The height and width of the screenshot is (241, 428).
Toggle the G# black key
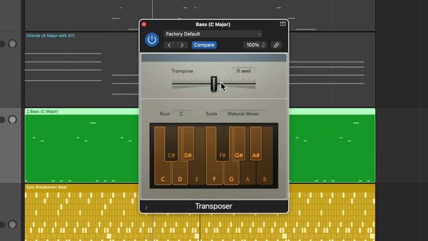pos(239,143)
